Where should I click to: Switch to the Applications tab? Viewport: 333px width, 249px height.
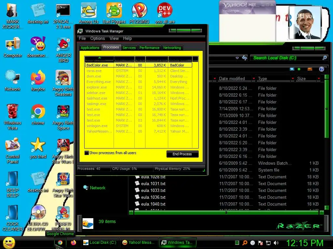coord(90,48)
